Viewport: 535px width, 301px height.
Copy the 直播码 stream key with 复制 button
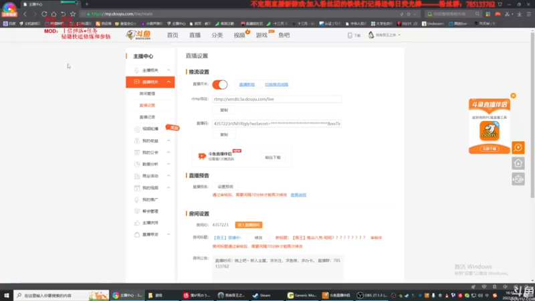point(224,135)
